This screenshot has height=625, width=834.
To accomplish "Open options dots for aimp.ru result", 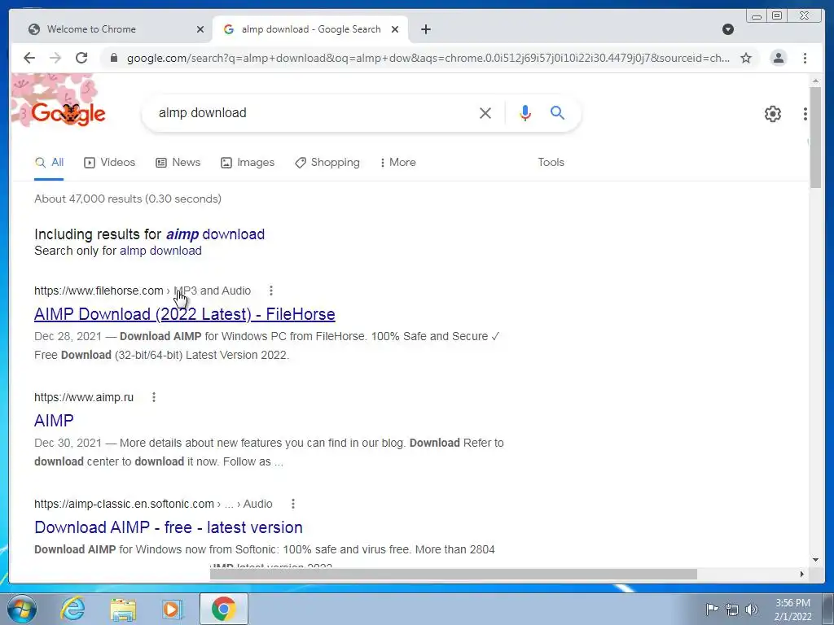I will [154, 397].
